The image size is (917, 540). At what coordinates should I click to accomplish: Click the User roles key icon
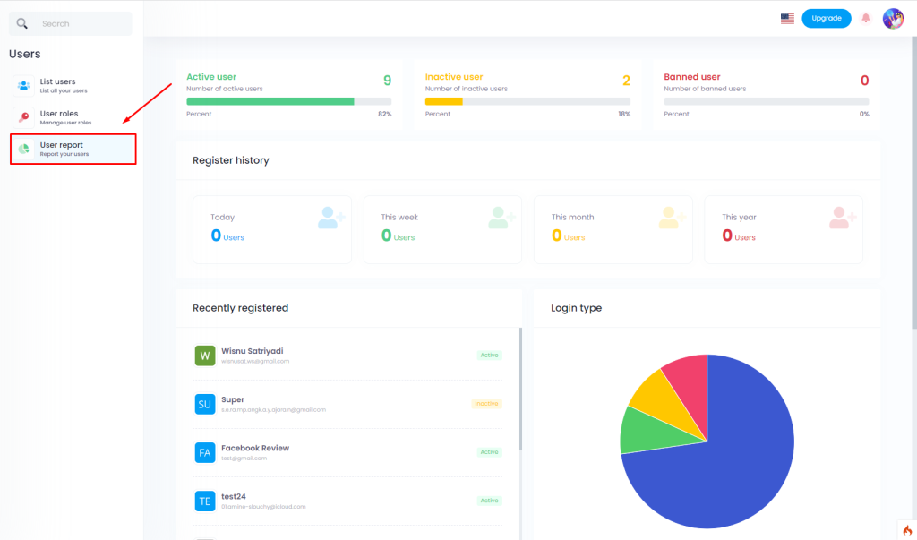coord(24,117)
